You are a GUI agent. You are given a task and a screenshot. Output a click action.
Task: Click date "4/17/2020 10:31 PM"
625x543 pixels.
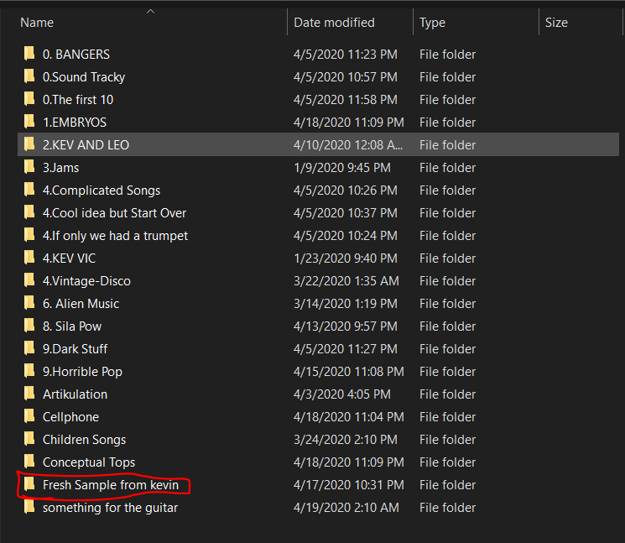click(349, 485)
